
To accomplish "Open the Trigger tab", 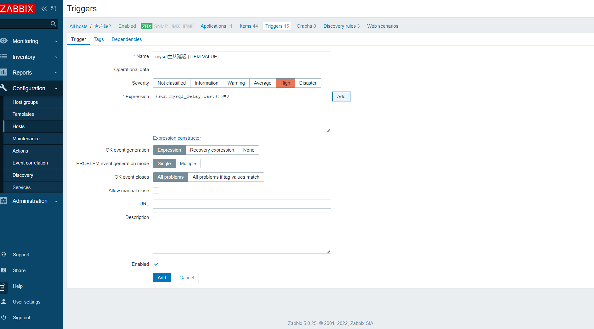I will coord(78,39).
